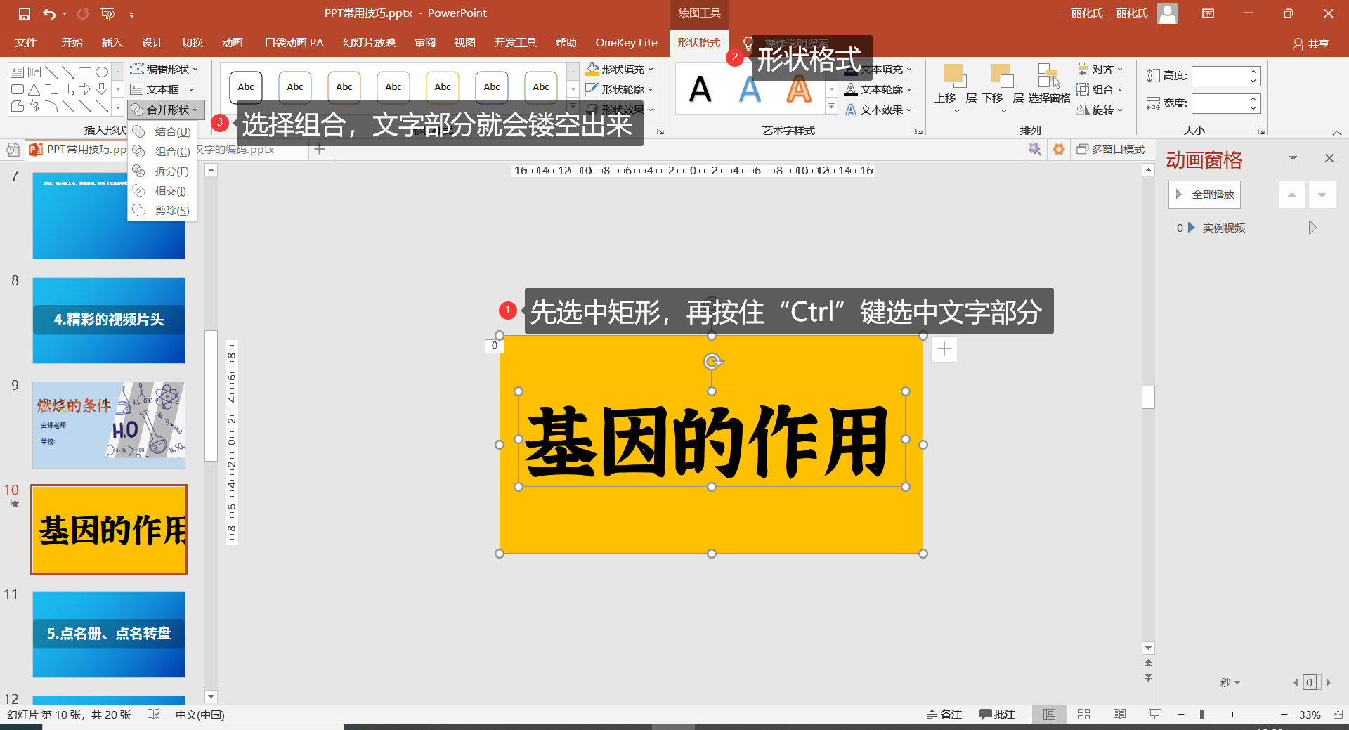Click the account avatar picture
The width and height of the screenshot is (1349, 730).
1168,13
